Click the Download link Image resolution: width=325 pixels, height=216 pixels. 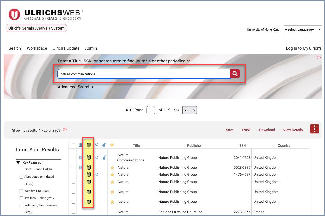267,130
